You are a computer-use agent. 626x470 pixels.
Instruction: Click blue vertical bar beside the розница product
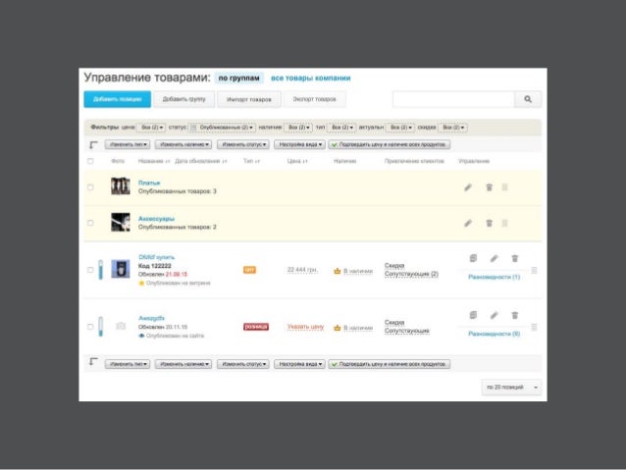pos(101,327)
